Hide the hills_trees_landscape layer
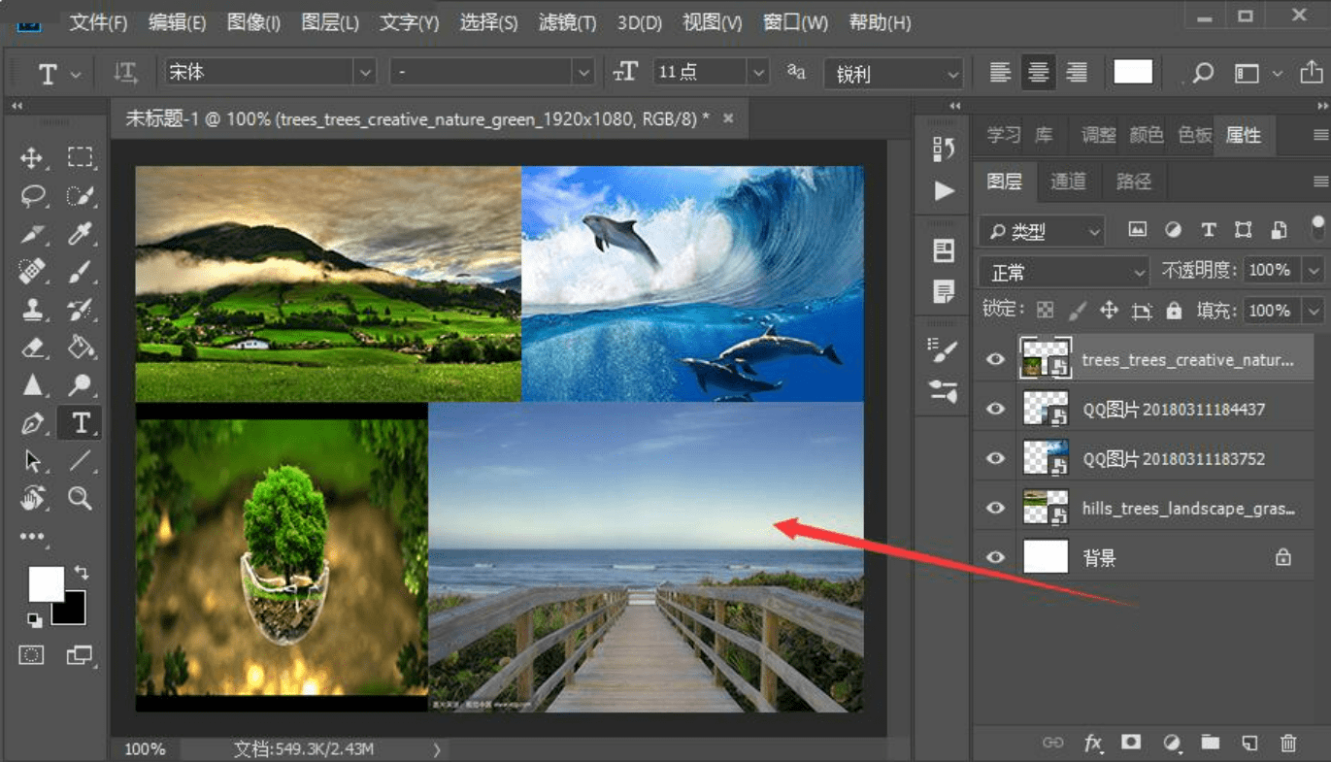The image size is (1331, 762). coord(995,508)
